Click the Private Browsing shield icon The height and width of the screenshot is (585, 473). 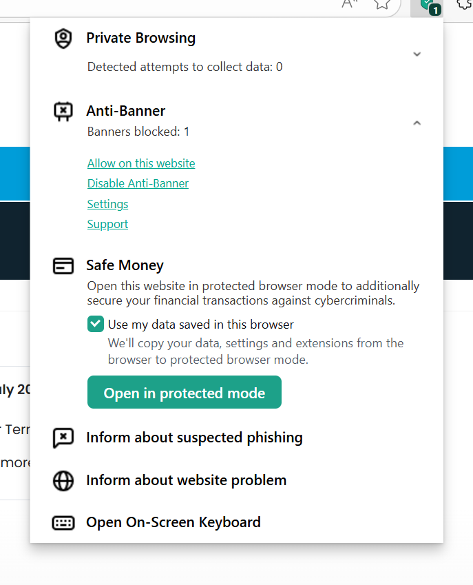click(63, 39)
